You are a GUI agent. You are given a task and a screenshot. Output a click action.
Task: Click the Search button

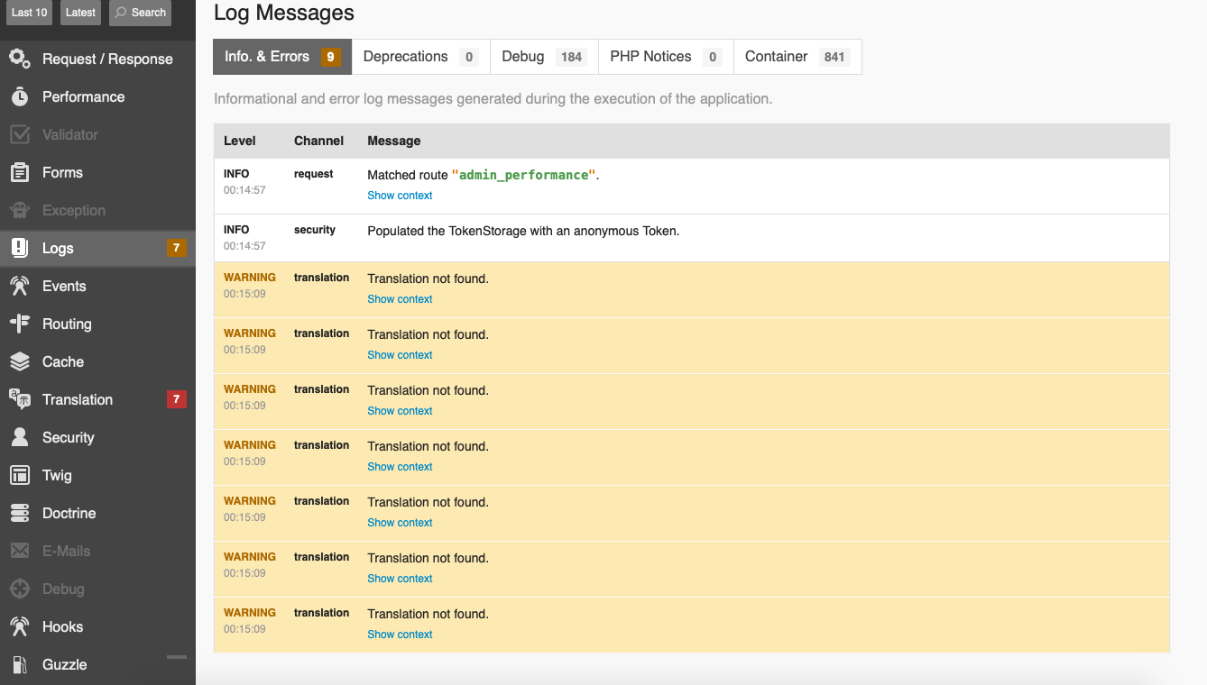(x=141, y=13)
